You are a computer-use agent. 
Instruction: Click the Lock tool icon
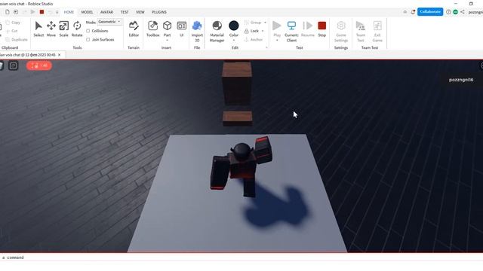tap(247, 31)
